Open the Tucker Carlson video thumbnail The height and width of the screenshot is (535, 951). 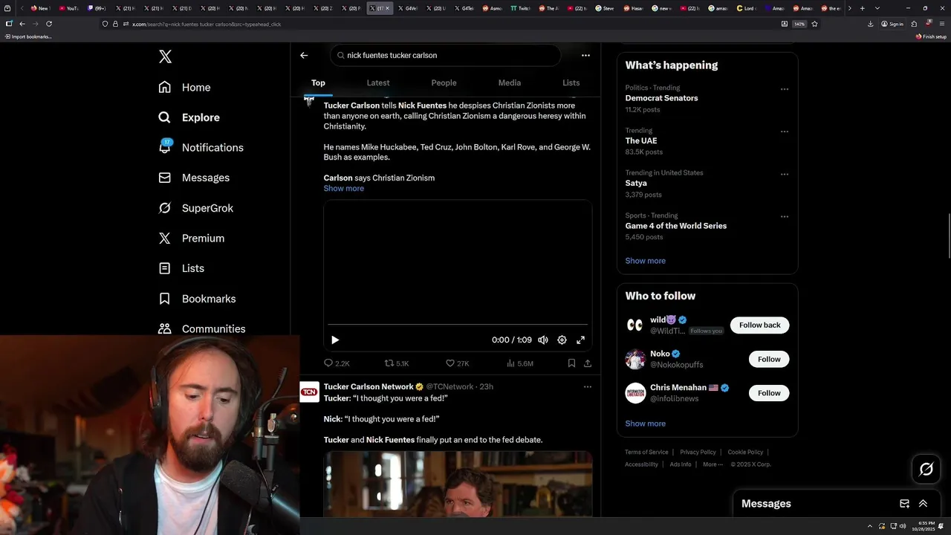pyautogui.click(x=458, y=484)
